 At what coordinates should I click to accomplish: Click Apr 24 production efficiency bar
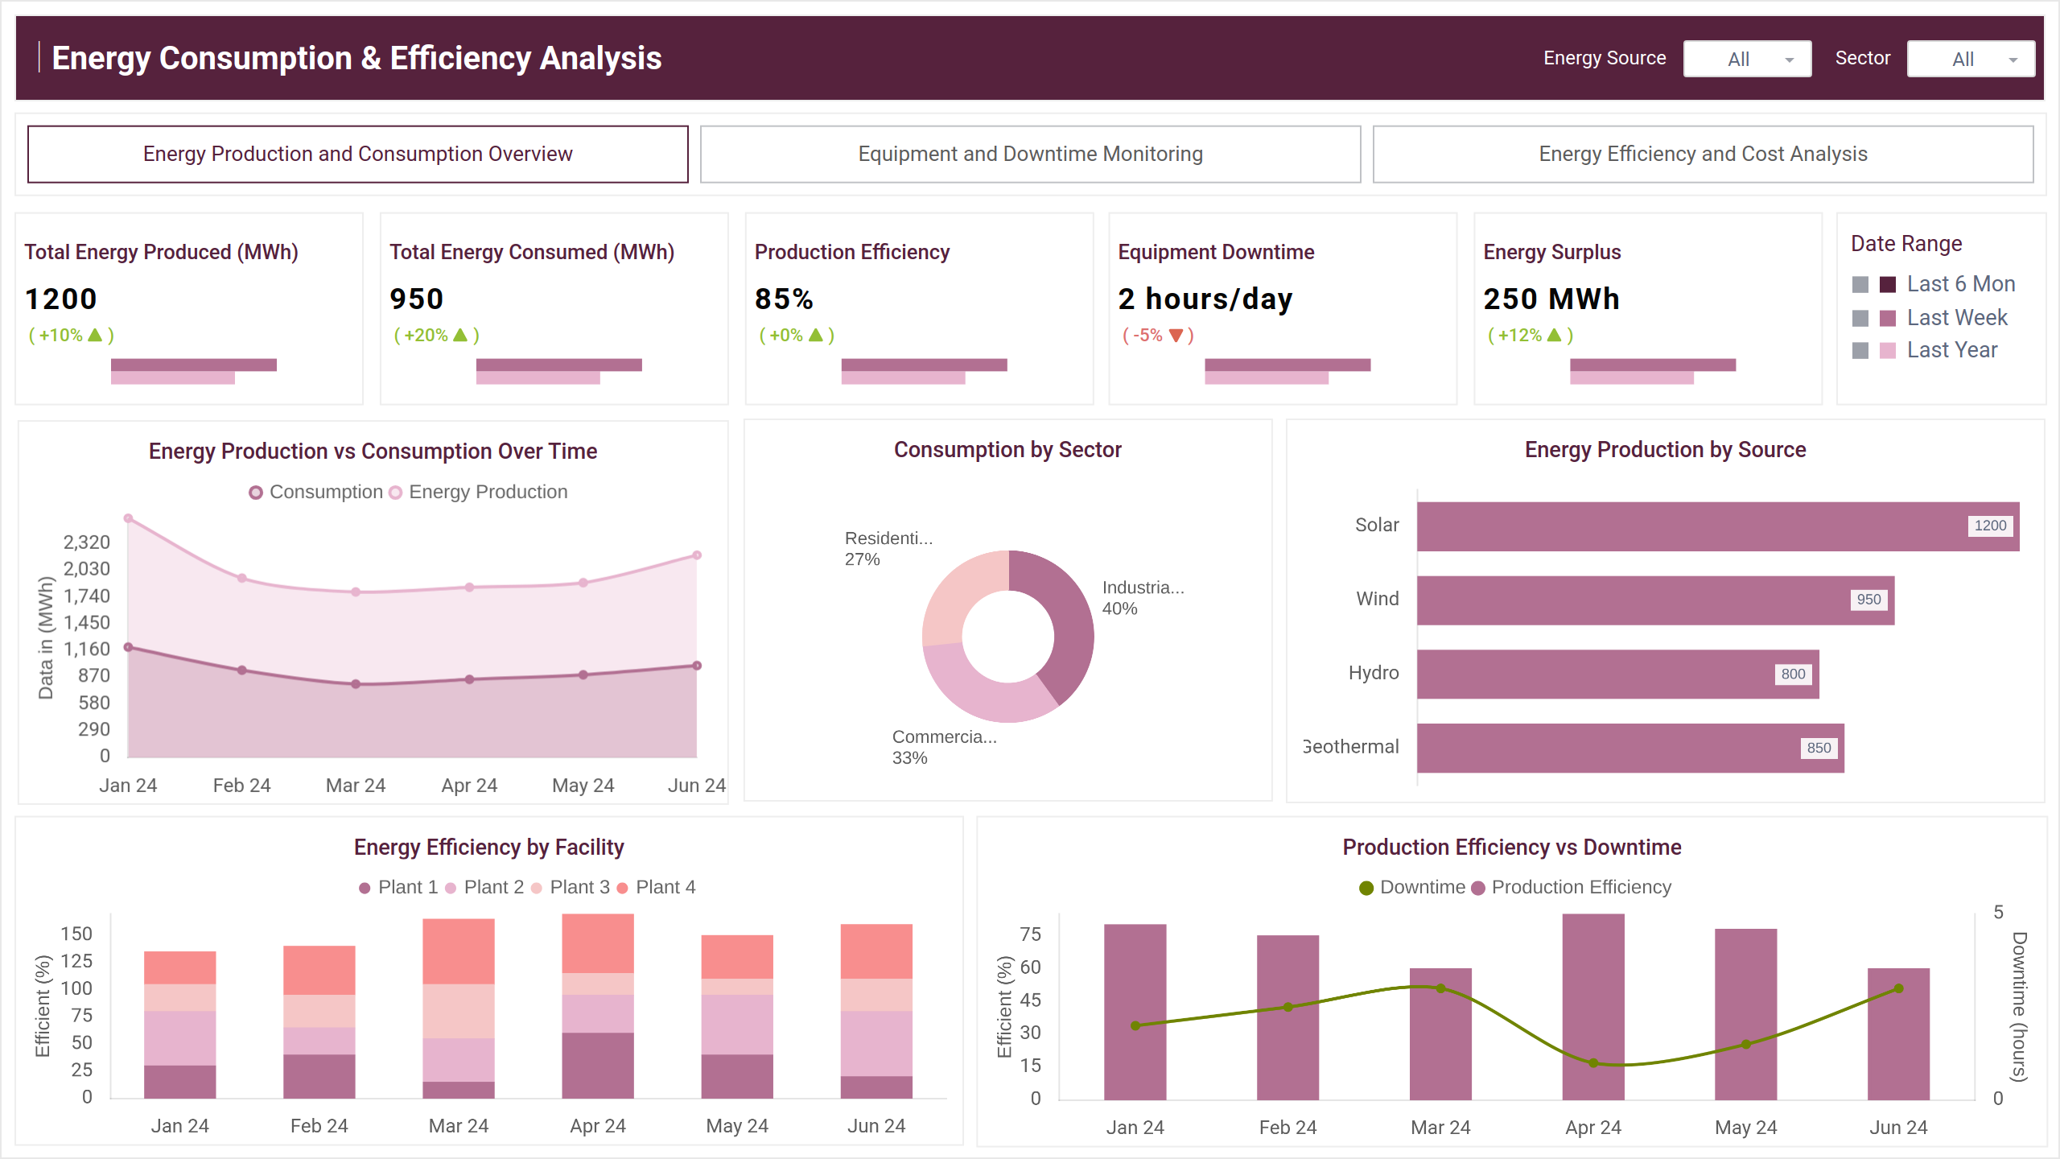click(x=1593, y=1007)
